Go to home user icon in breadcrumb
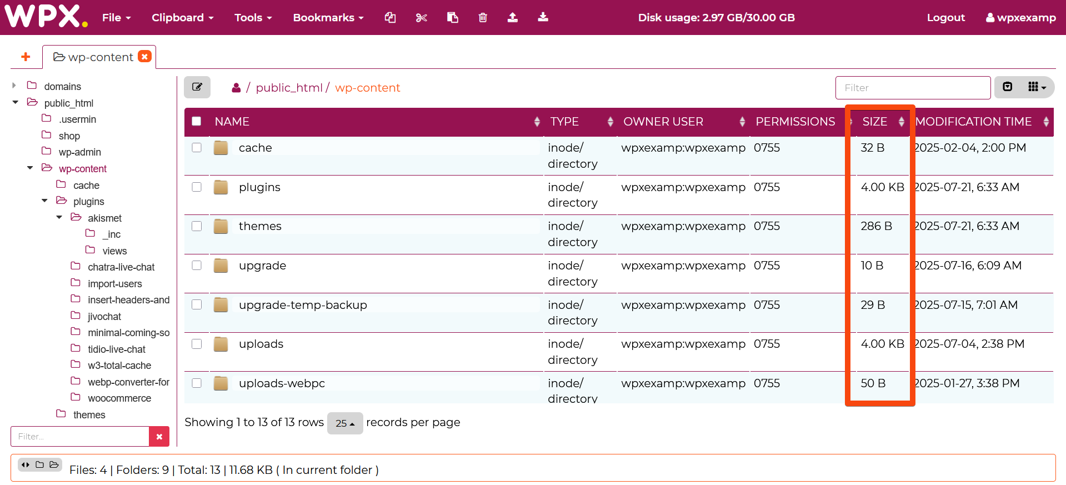The image size is (1066, 485). [236, 88]
